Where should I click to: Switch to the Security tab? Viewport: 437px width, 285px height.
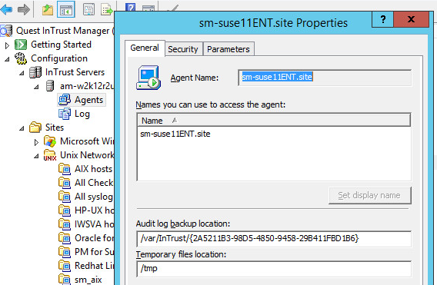(183, 49)
